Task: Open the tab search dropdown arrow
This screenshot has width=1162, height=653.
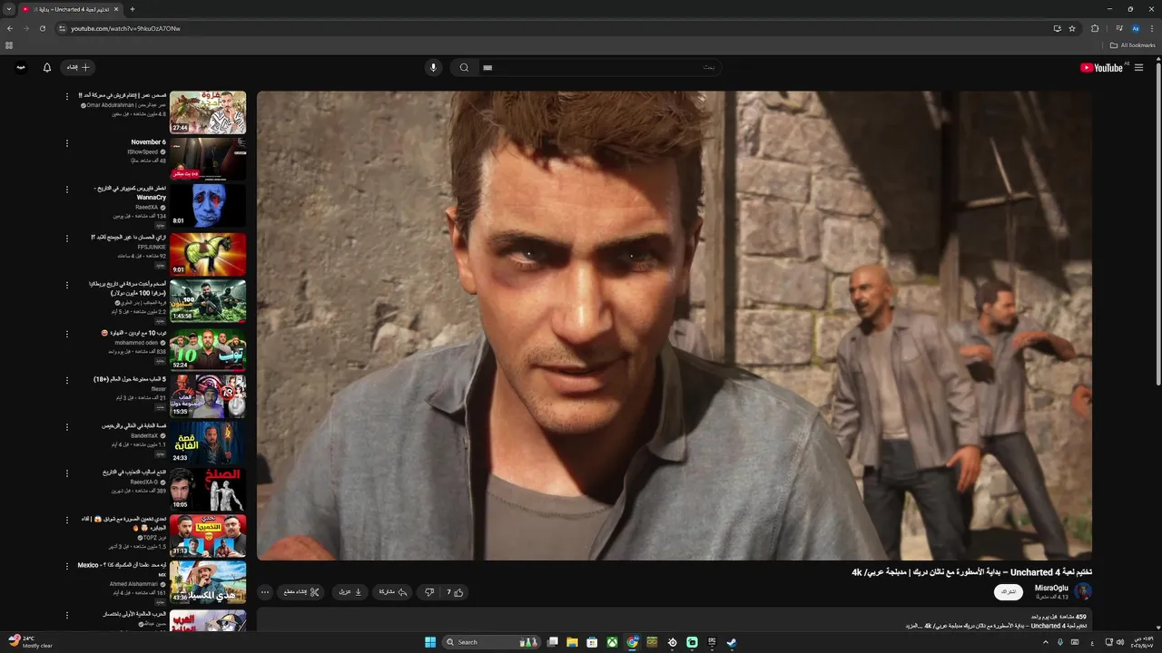Action: click(8, 9)
